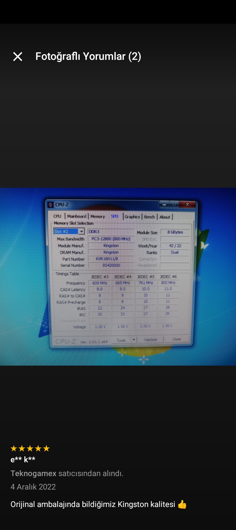Click the JEDEC #3 frequency 609 MHz

point(100,283)
